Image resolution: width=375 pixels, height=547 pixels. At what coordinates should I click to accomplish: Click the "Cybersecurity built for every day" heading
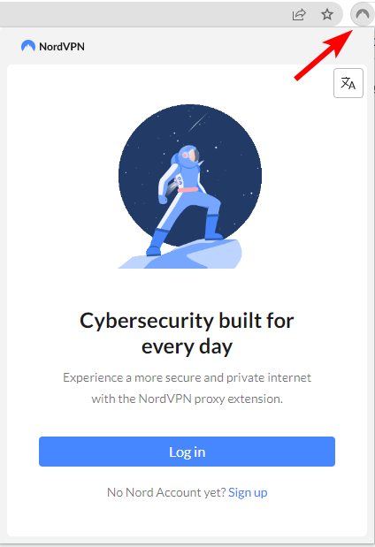tap(187, 333)
